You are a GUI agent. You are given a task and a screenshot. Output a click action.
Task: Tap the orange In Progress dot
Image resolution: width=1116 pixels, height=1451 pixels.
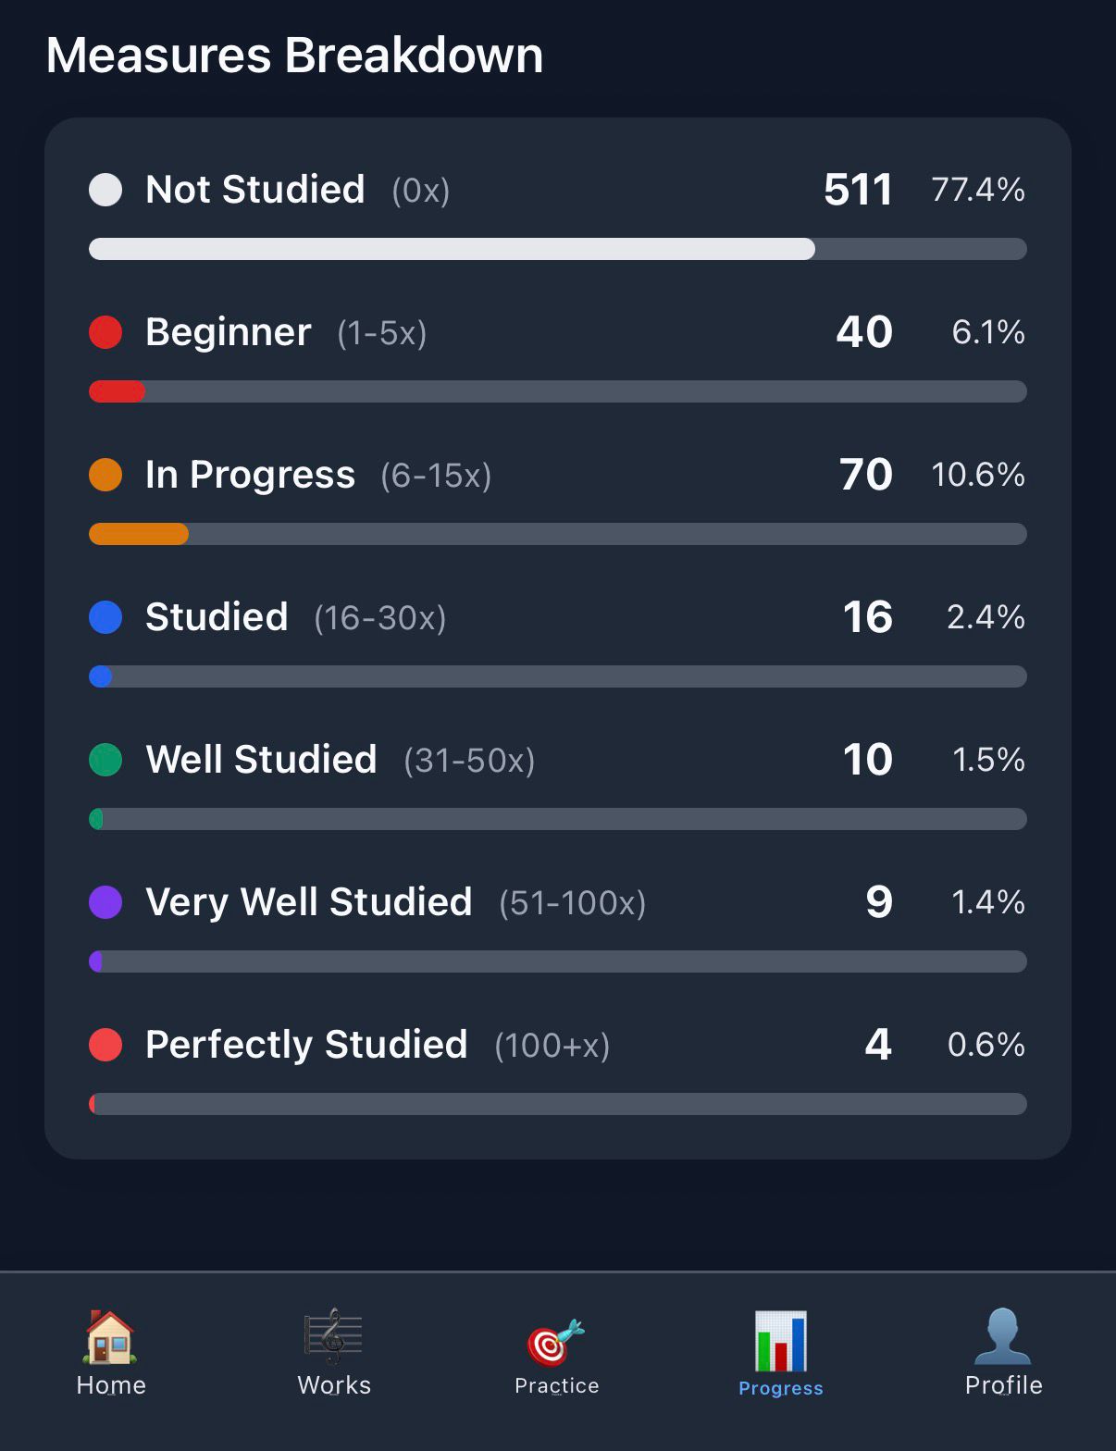(105, 475)
